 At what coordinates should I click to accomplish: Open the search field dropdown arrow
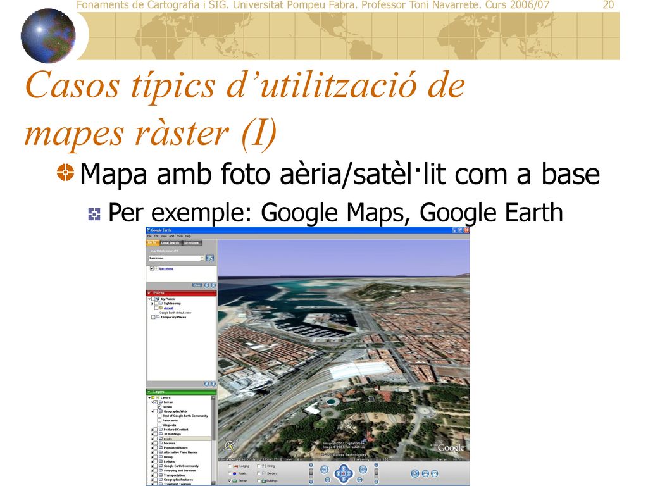[x=202, y=258]
